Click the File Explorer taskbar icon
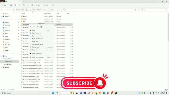This screenshot has height=95, width=169. pyautogui.click(x=96, y=93)
